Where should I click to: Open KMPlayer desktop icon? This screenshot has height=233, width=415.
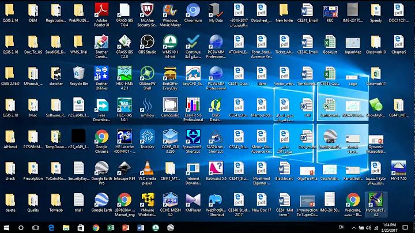point(193,202)
